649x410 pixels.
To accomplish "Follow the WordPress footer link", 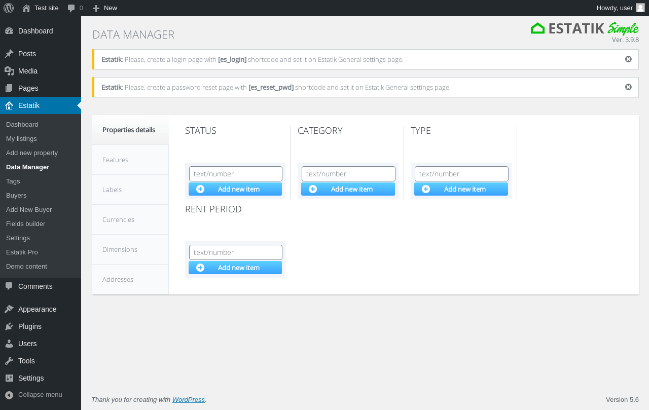I will [189, 399].
